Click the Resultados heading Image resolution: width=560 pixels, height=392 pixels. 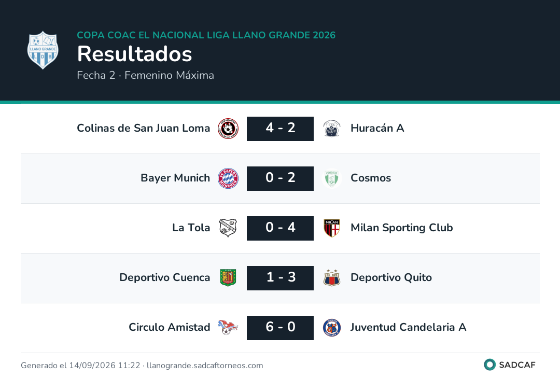[x=135, y=54]
